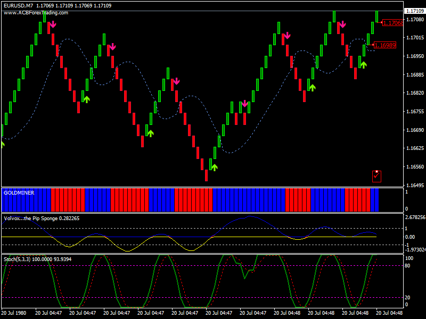
Task: Select the current price tag 1.17109 on axis
Action: [x=414, y=11]
